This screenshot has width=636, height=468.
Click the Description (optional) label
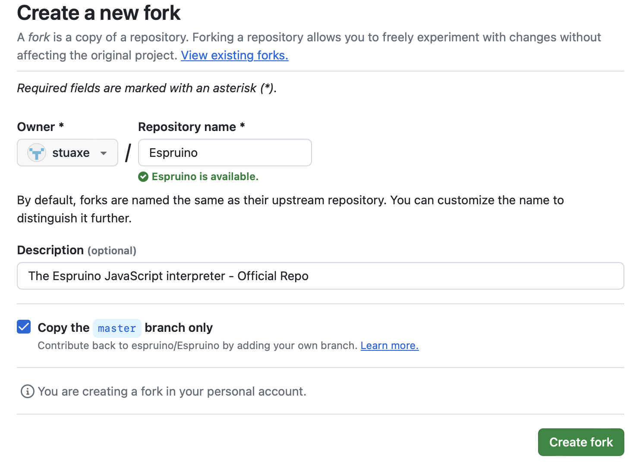click(x=77, y=250)
